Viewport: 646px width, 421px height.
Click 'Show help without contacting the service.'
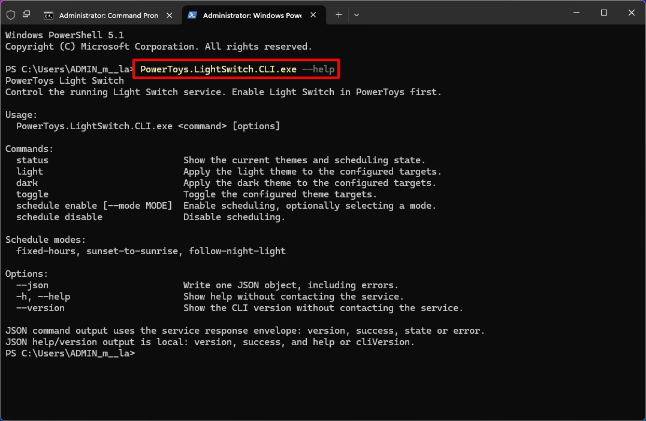(294, 297)
